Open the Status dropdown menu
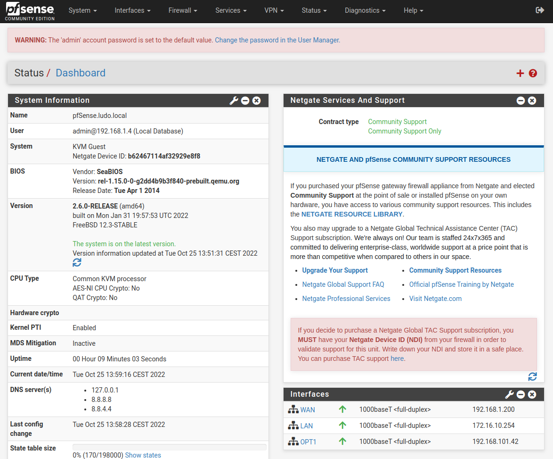The image size is (553, 459). (314, 10)
